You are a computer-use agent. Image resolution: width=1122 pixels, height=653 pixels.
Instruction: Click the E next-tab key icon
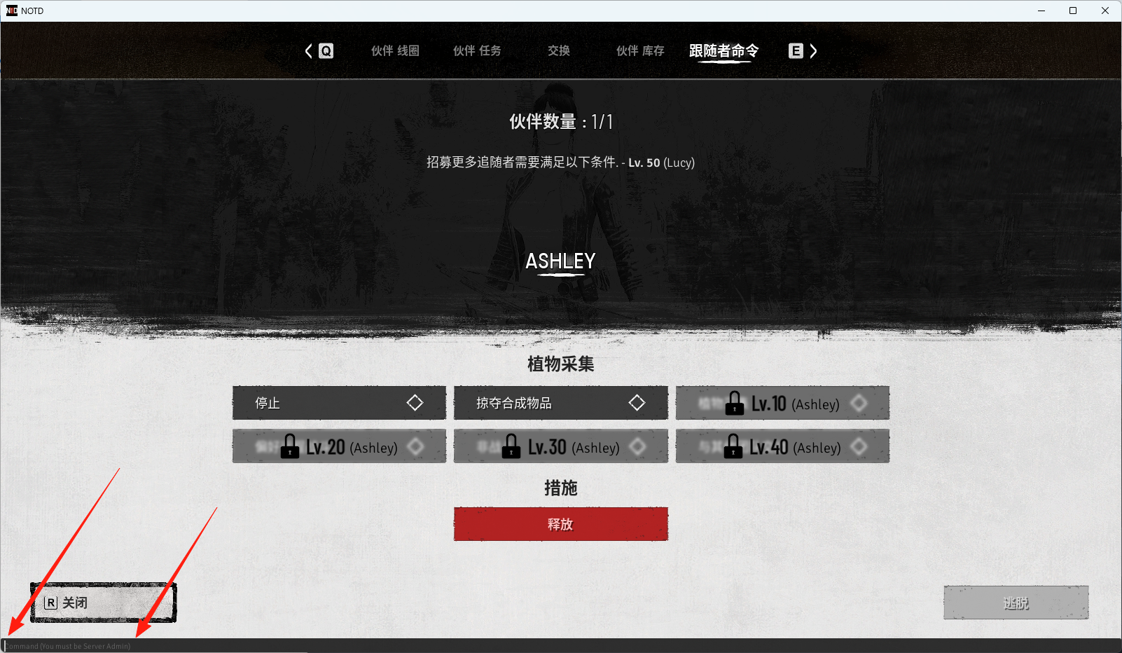[796, 51]
